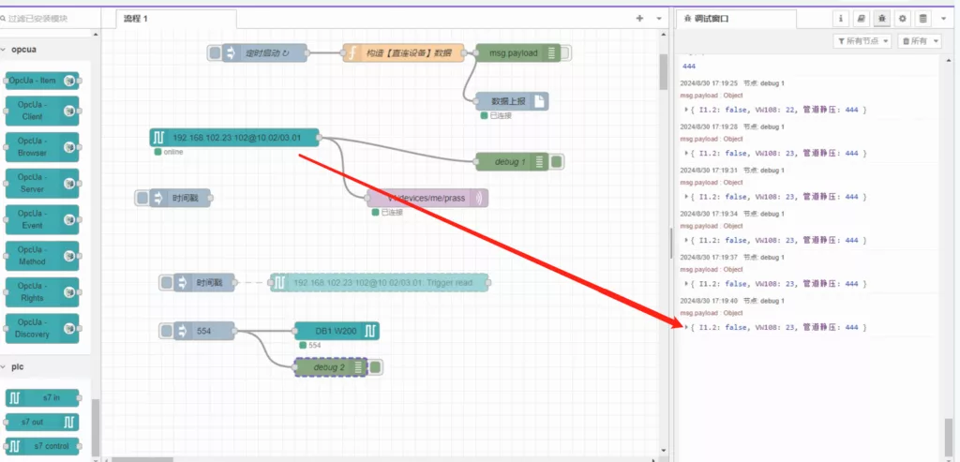
Task: Open the flow tab list dropdown arrow
Action: [657, 18]
